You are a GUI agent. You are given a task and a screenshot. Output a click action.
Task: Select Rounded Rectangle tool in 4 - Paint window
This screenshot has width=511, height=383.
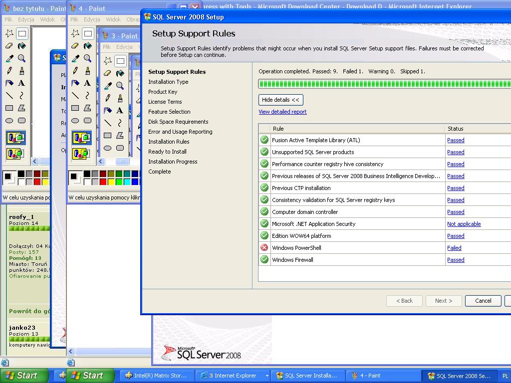pos(88,121)
